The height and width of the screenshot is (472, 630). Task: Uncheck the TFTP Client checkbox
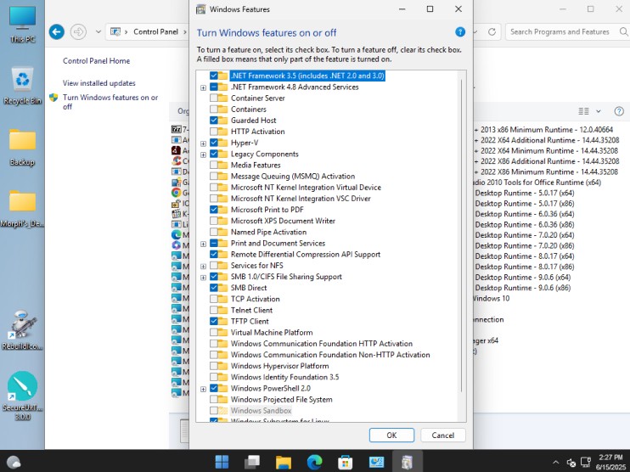(214, 322)
